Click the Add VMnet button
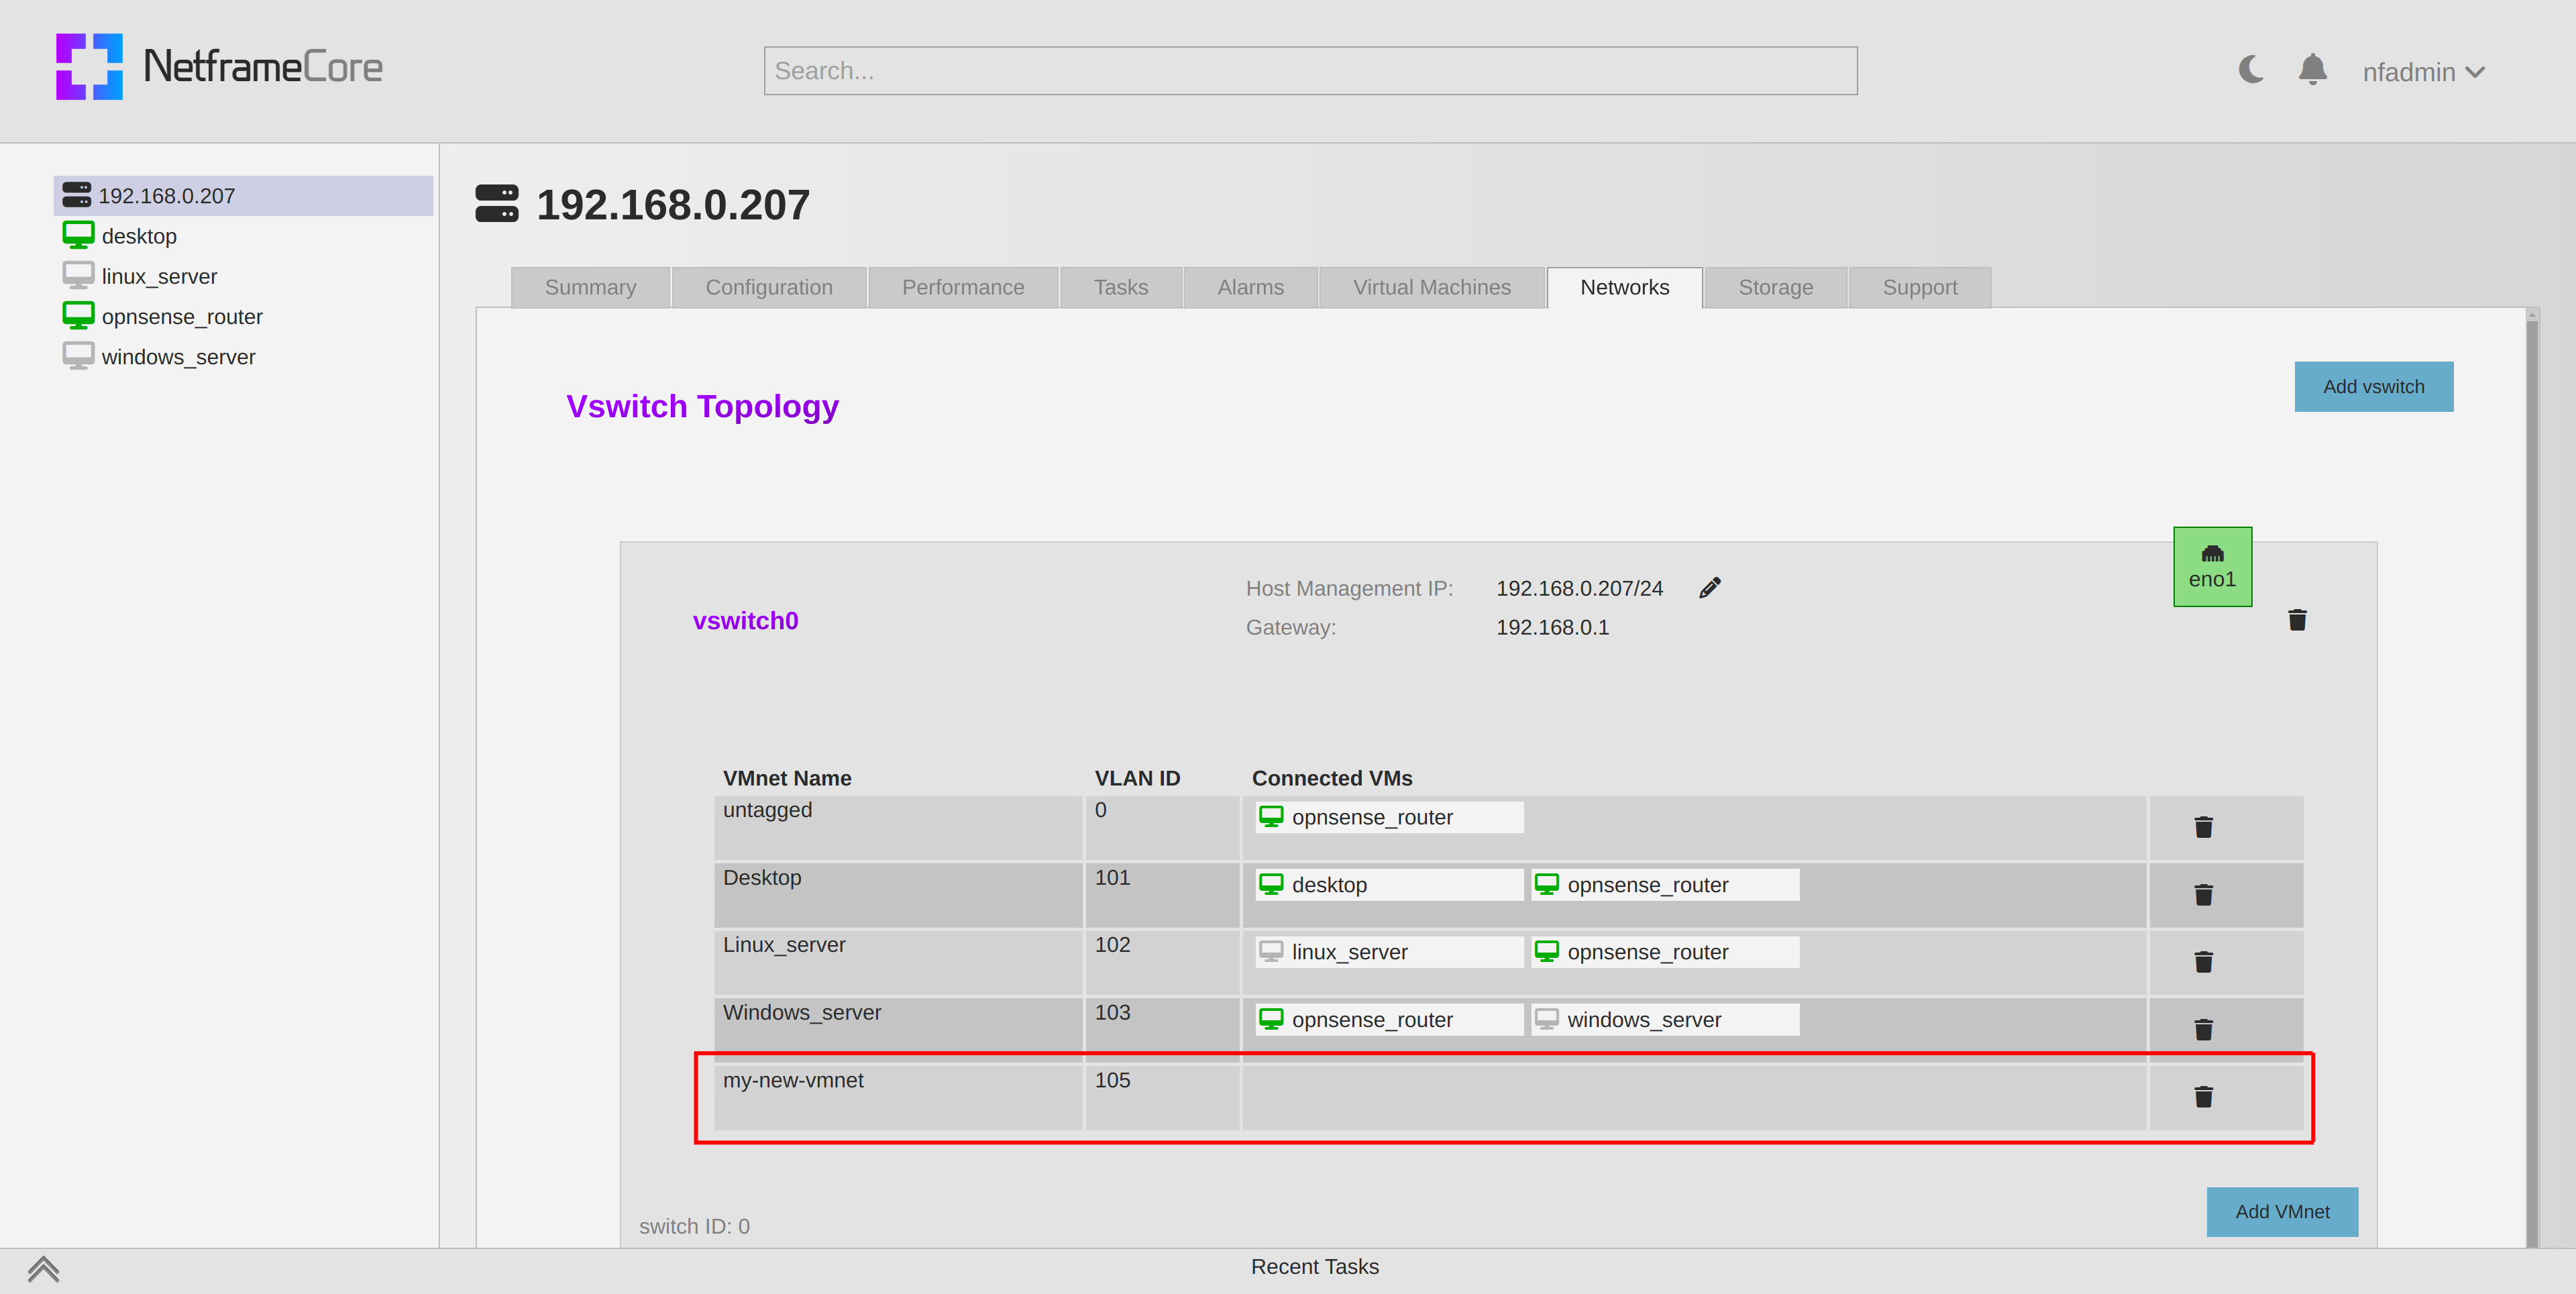This screenshot has height=1294, width=2576. pyautogui.click(x=2282, y=1212)
